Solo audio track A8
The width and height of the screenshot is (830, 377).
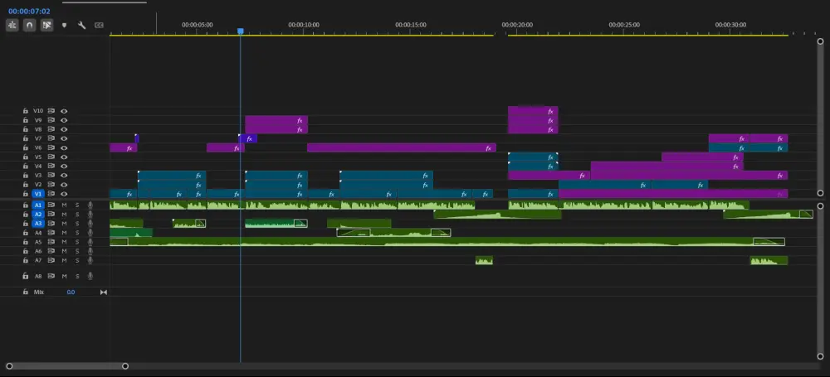point(76,276)
